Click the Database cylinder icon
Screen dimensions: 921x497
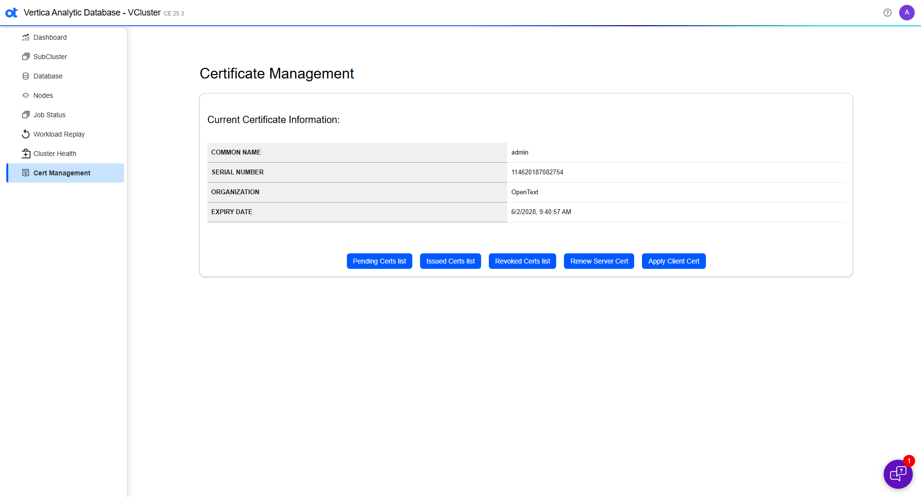pos(26,76)
